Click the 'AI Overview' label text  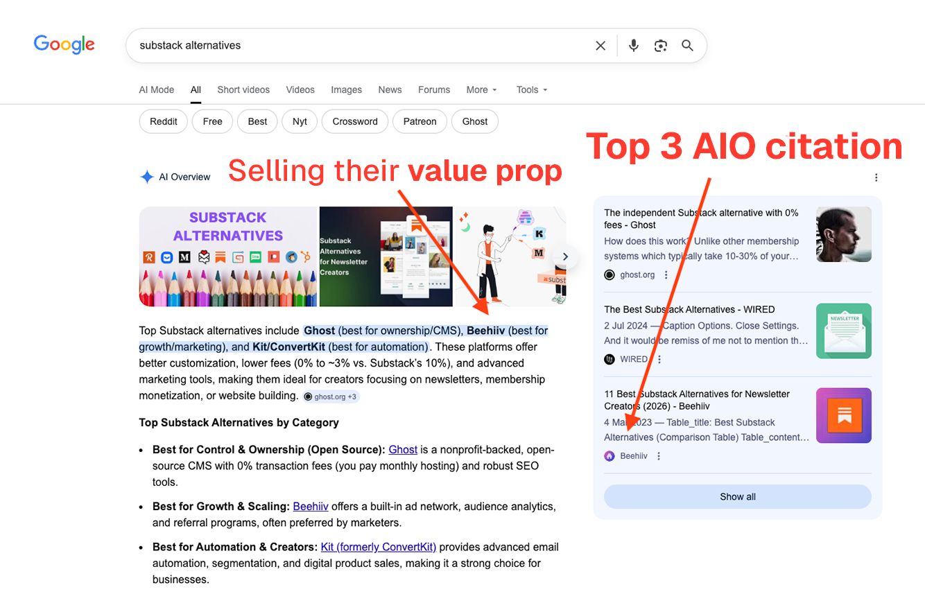click(184, 177)
